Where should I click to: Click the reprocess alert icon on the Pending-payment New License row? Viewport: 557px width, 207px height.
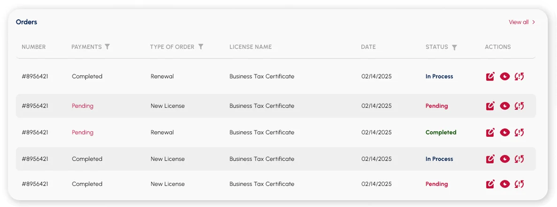(x=519, y=106)
